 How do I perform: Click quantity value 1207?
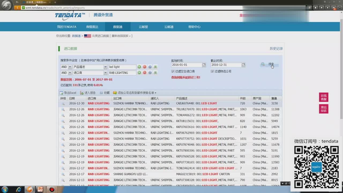[243, 145]
